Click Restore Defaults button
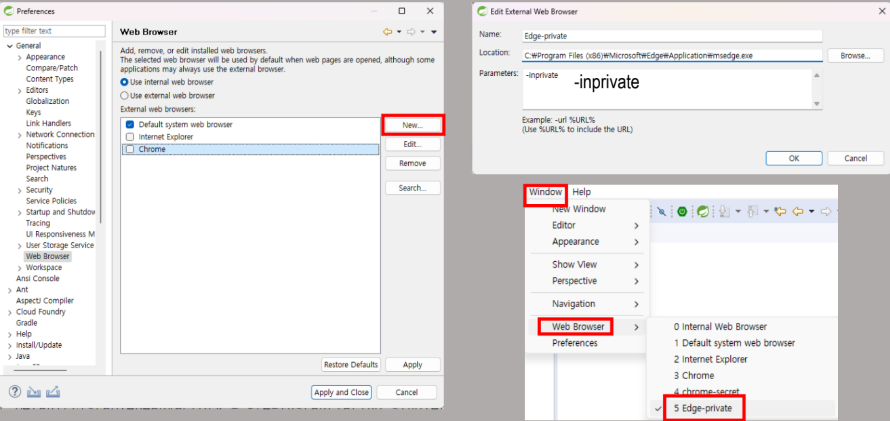 click(351, 365)
